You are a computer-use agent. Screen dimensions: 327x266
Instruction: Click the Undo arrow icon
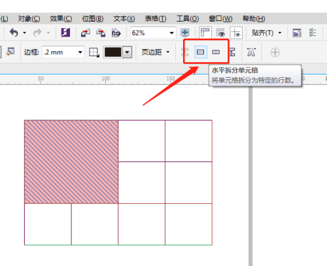(14, 33)
